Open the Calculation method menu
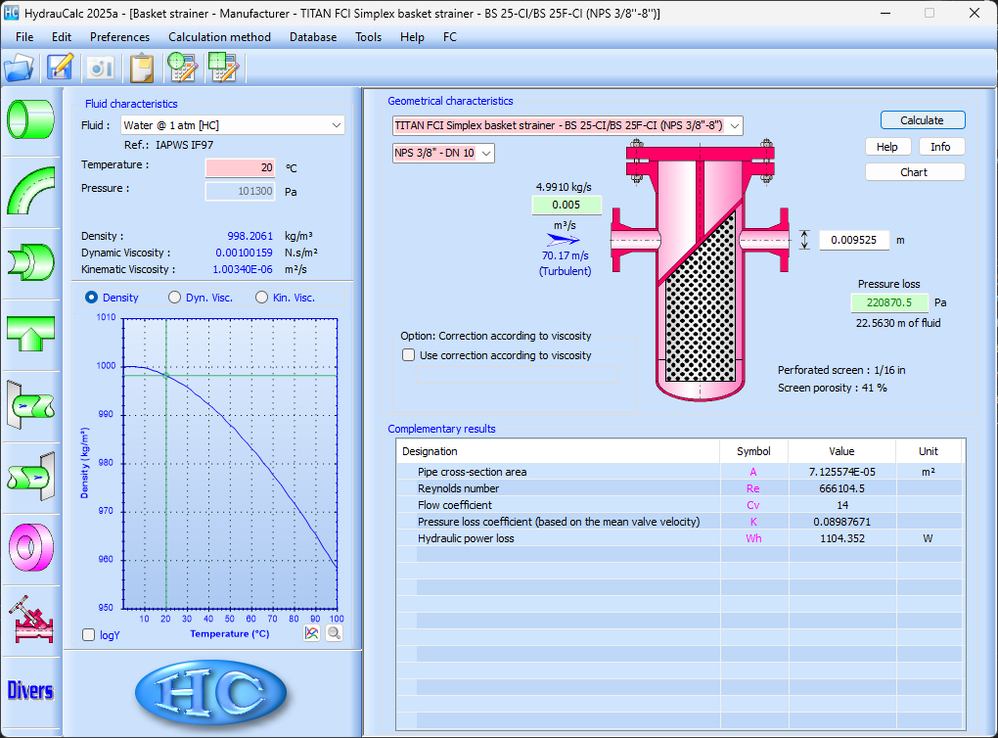998x738 pixels. coord(219,37)
